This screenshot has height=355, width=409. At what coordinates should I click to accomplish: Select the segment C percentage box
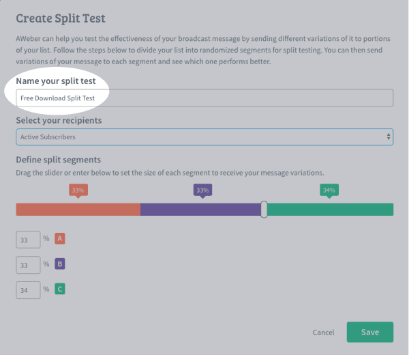(x=27, y=289)
